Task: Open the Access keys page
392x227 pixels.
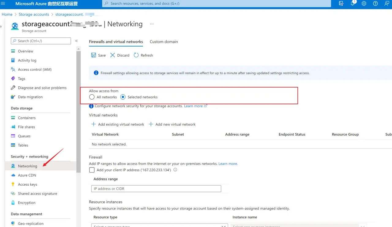Action: (x=27, y=184)
